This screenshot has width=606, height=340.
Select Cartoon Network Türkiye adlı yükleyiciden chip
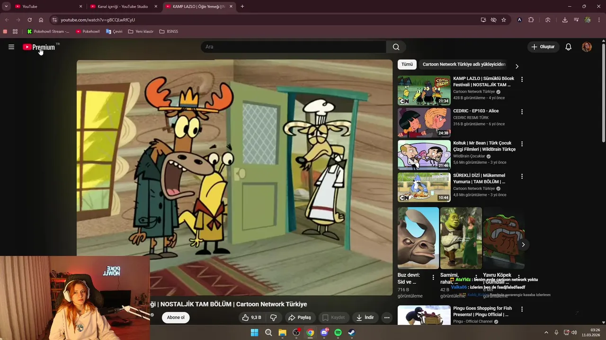[464, 64]
